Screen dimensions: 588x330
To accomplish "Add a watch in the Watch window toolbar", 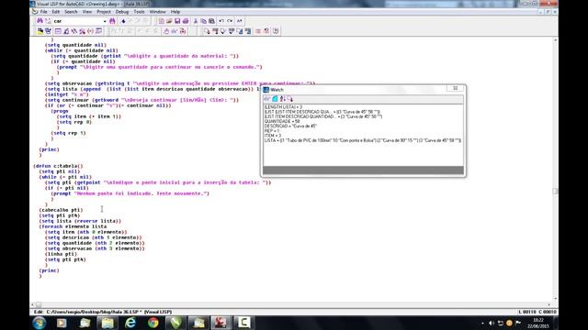I will 267,99.
